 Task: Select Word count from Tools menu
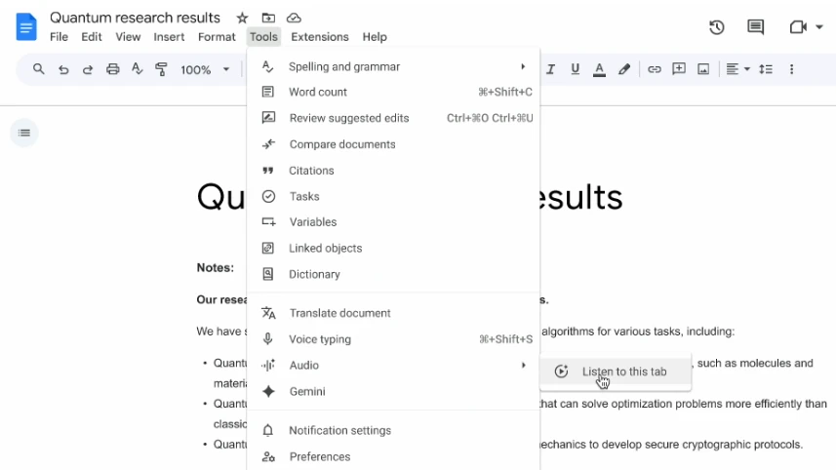(x=318, y=93)
